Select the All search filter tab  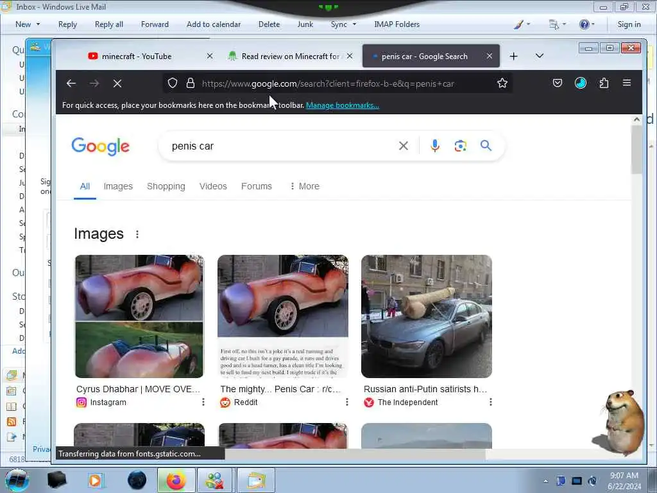(85, 186)
